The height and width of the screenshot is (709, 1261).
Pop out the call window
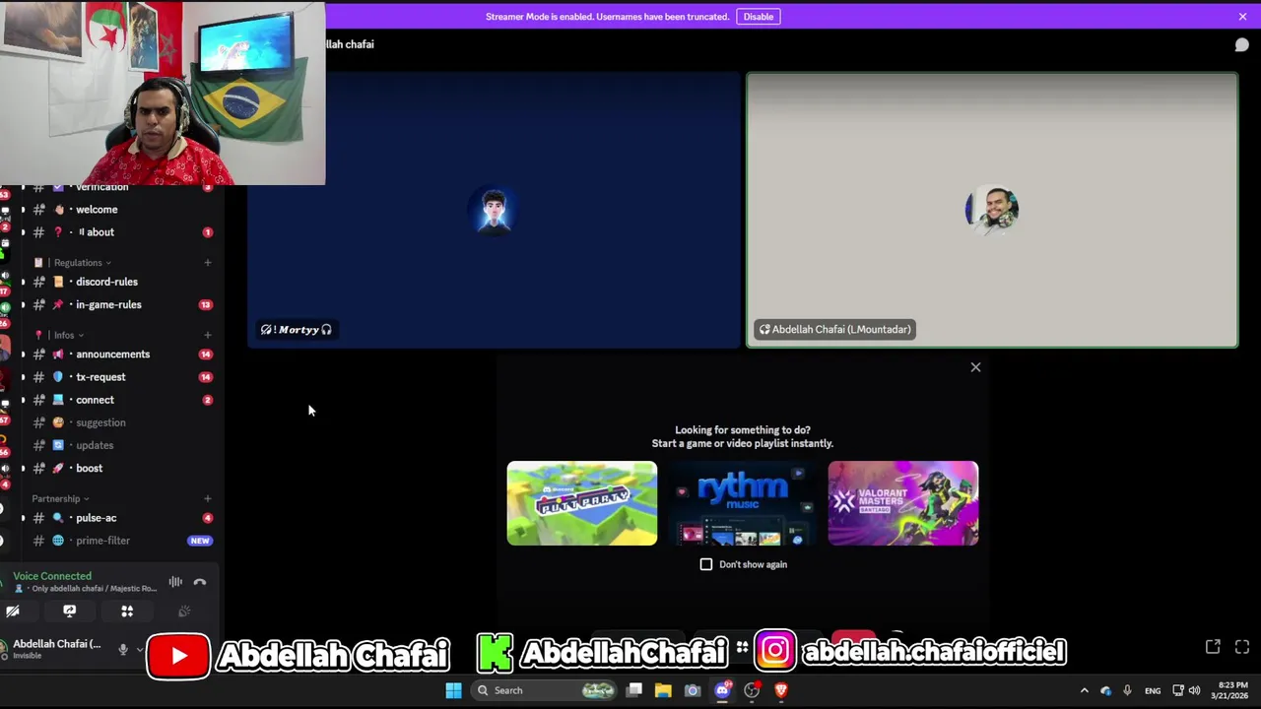tap(1213, 647)
